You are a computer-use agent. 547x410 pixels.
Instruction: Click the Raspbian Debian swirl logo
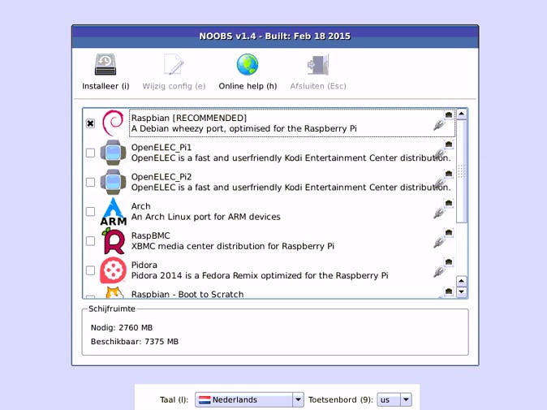point(113,123)
